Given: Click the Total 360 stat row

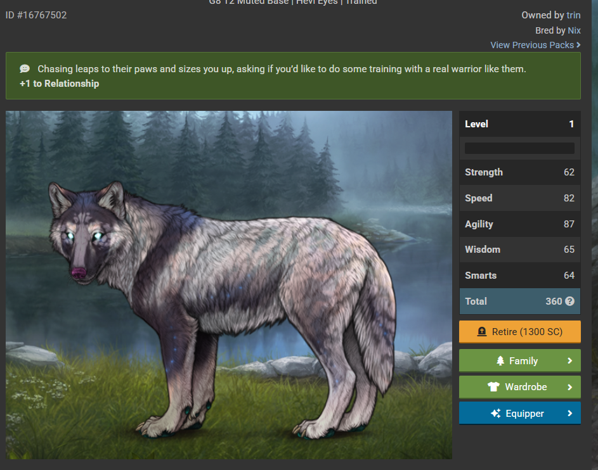Looking at the screenshot, I should (x=520, y=302).
